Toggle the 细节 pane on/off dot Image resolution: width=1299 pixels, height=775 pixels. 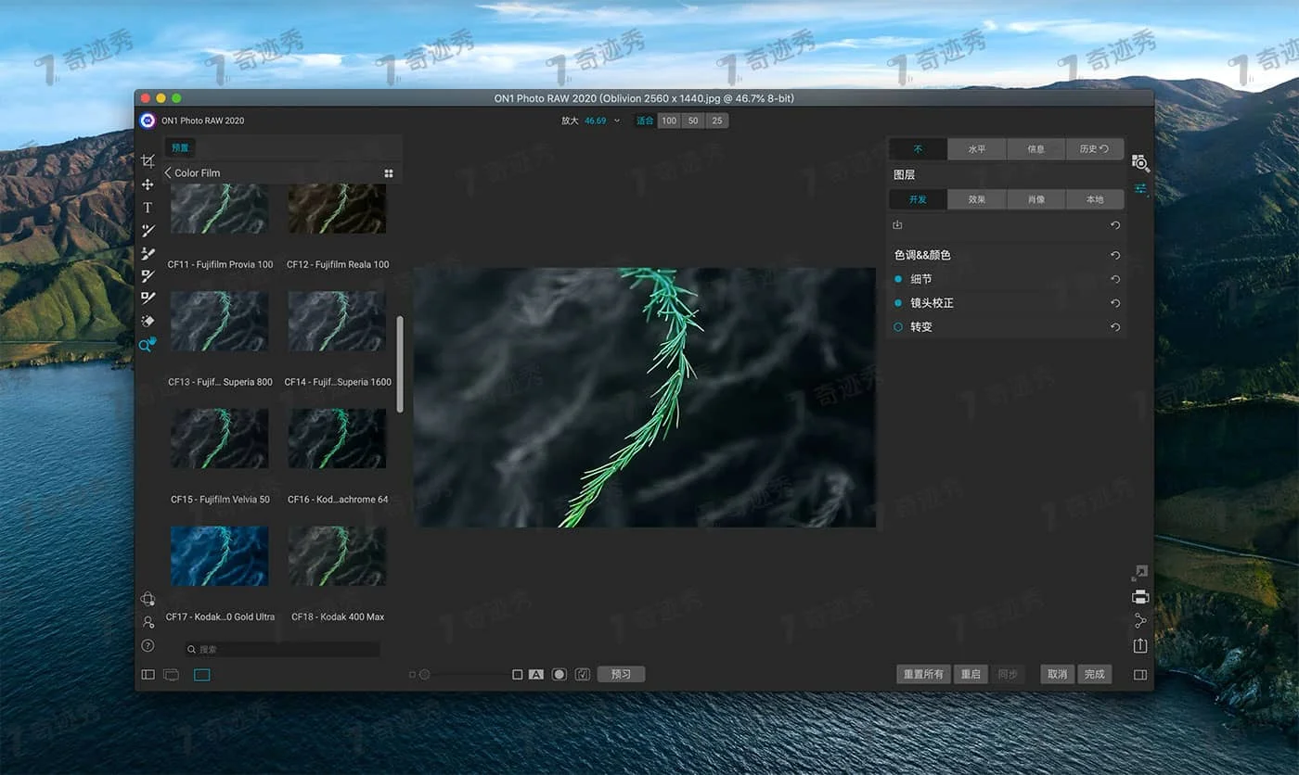[898, 279]
